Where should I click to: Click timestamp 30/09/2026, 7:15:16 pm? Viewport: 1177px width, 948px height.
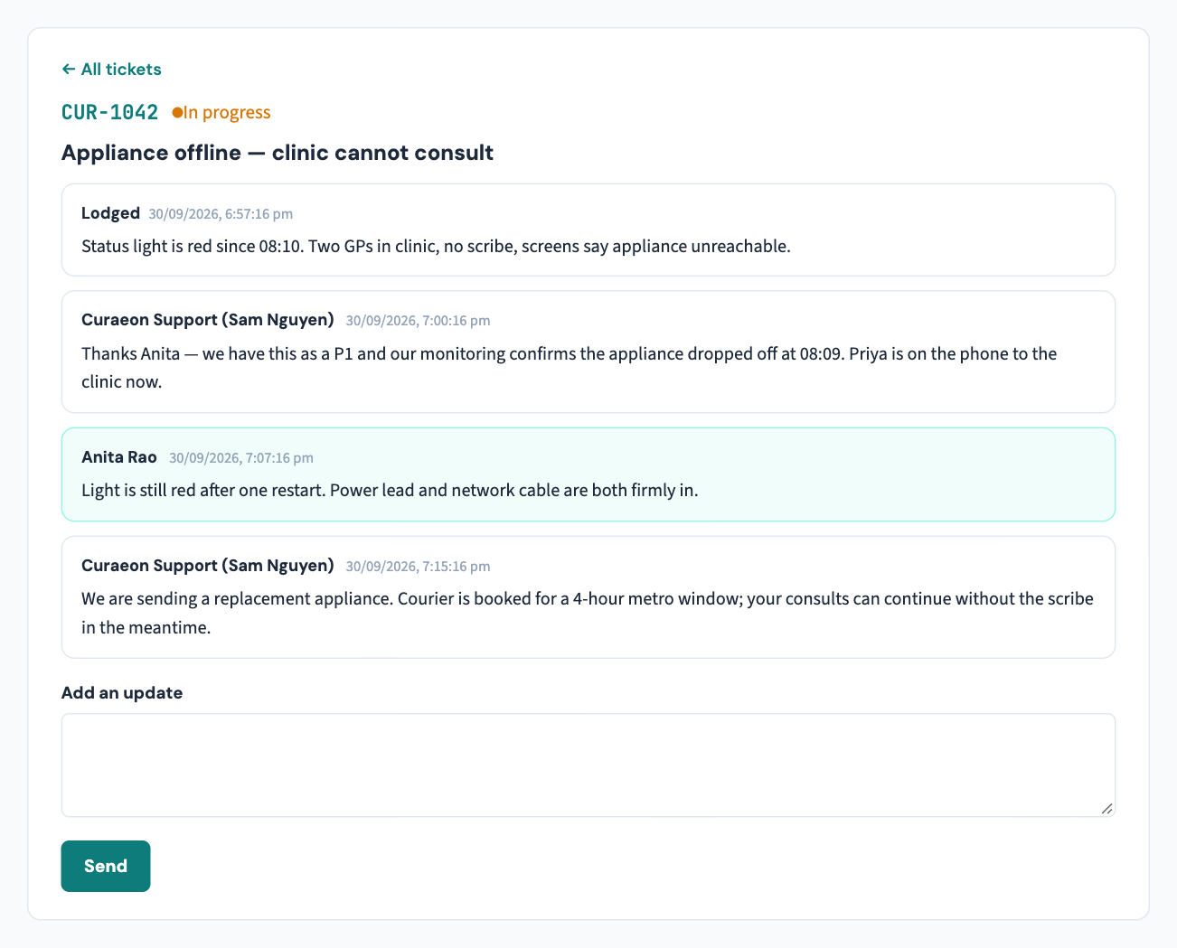pos(418,567)
